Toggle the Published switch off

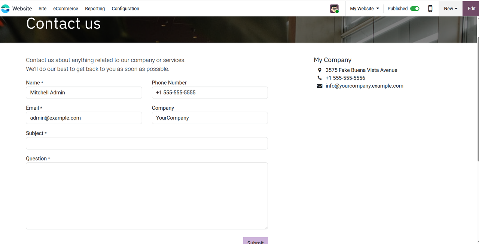tap(415, 9)
